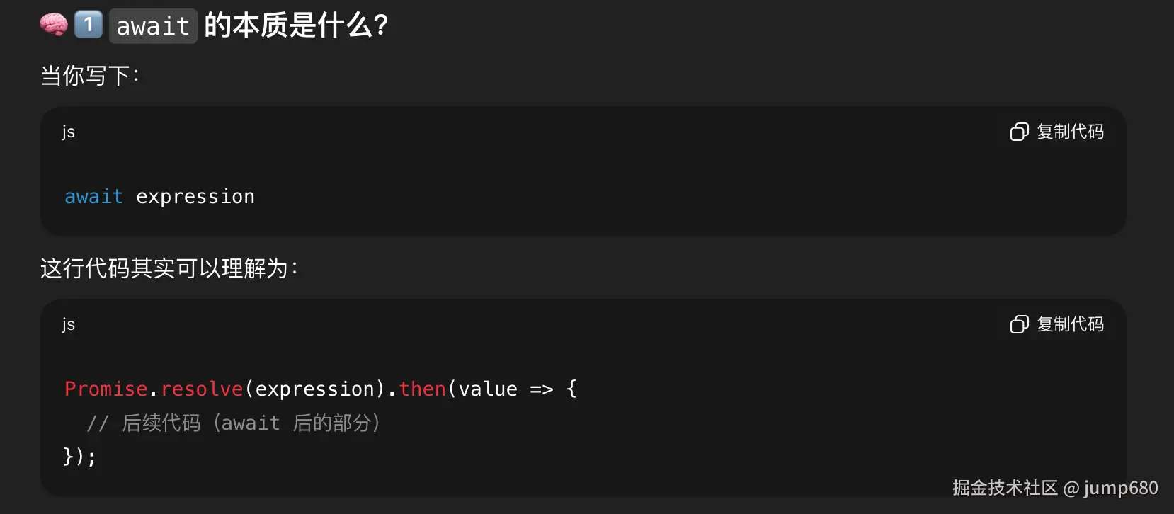Image resolution: width=1174 pixels, height=514 pixels.
Task: Click the gray comment line 后续代码
Action: coord(234,423)
